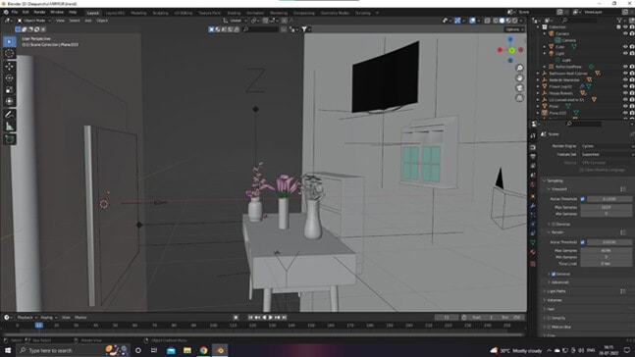Launch Blender from the Windows taskbar

[220, 350]
